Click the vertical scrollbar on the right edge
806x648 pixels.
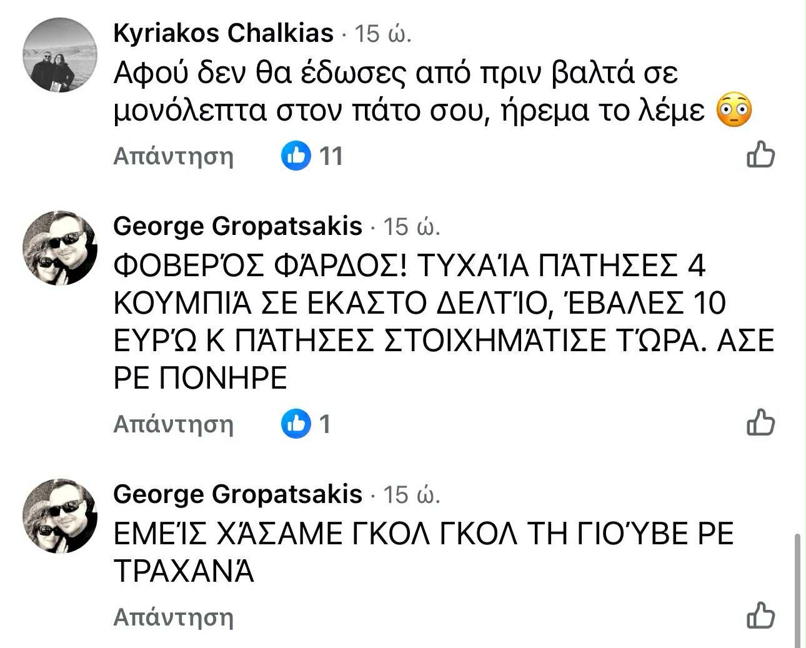pyautogui.click(x=797, y=587)
